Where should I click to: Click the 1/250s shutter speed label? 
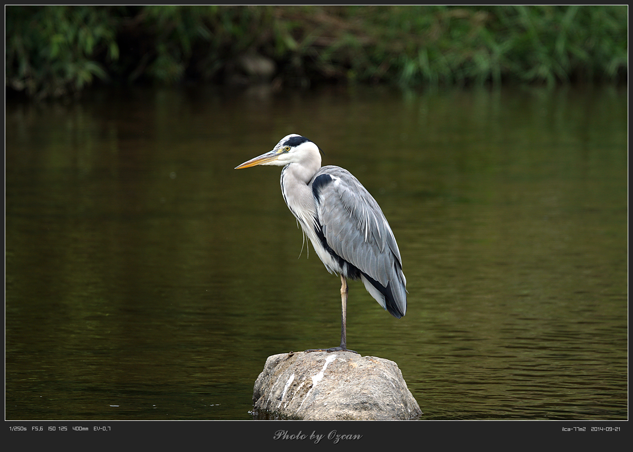pyautogui.click(x=18, y=429)
